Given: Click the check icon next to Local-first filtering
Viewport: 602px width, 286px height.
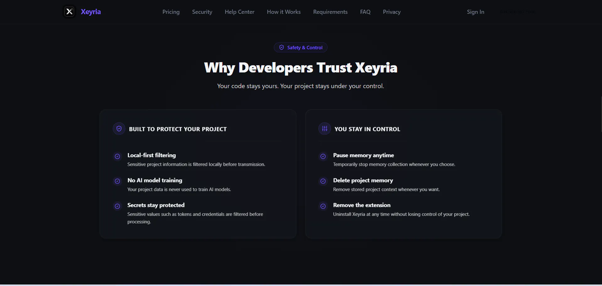Looking at the screenshot, I should 117,156.
